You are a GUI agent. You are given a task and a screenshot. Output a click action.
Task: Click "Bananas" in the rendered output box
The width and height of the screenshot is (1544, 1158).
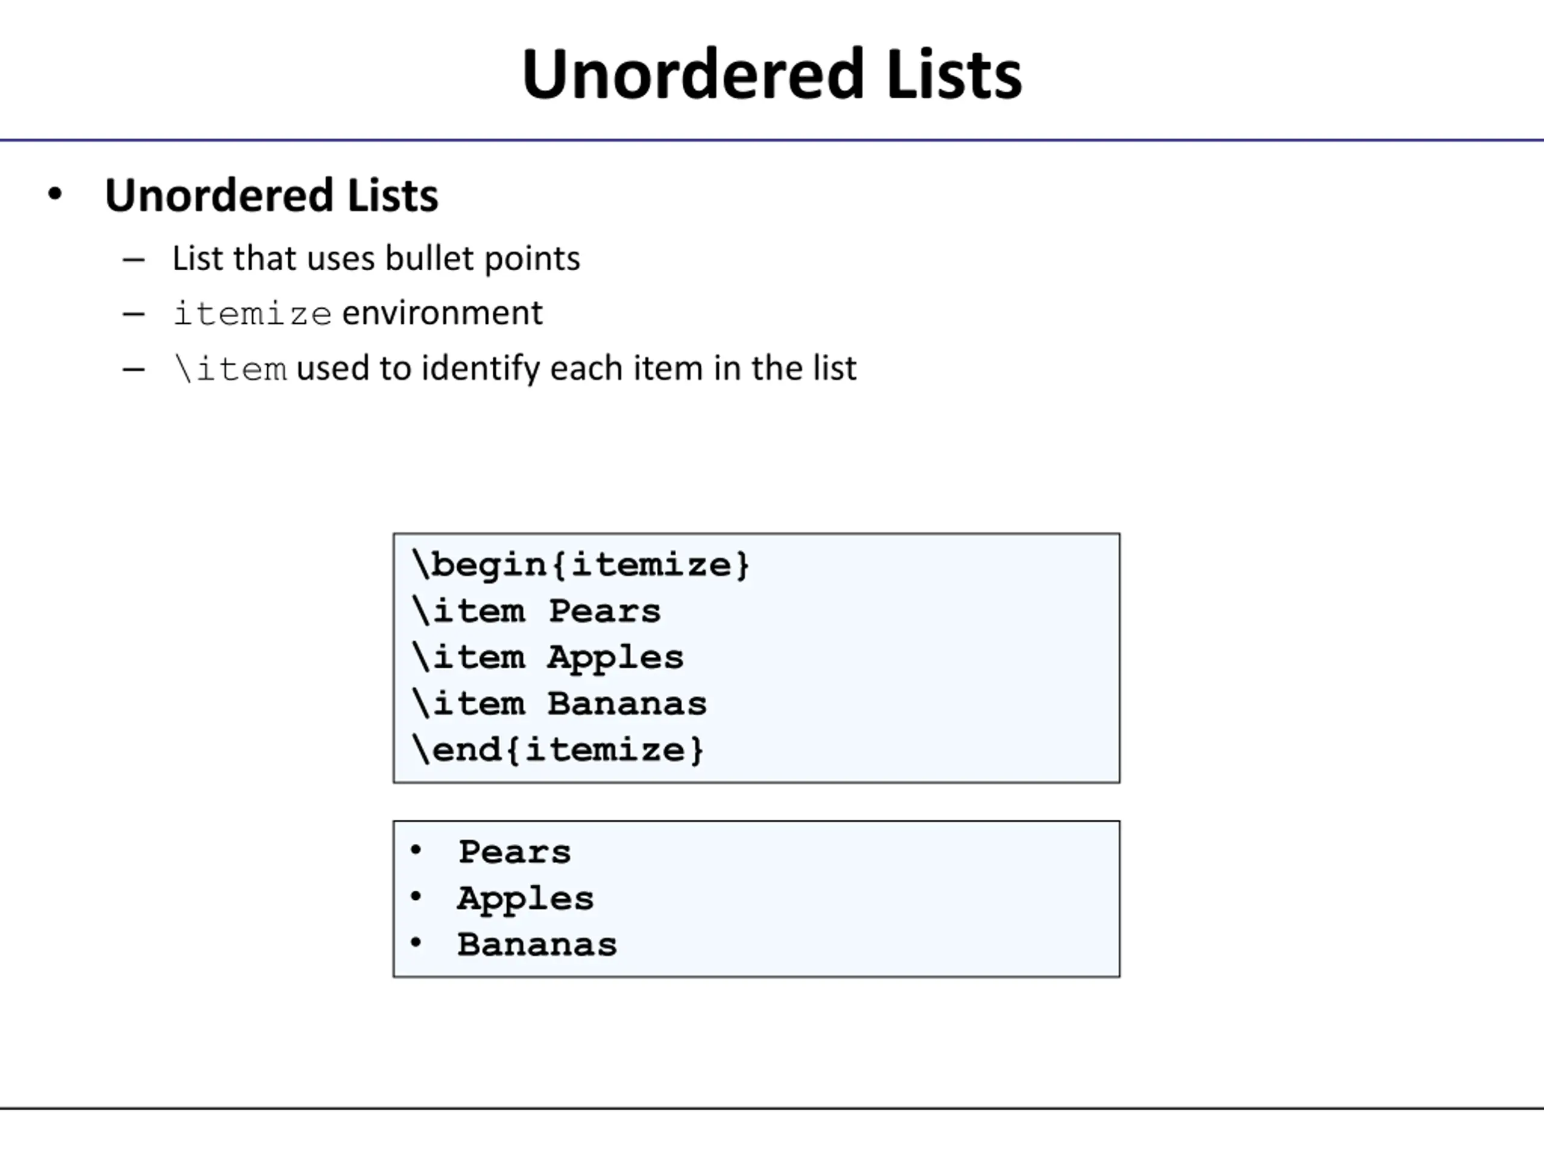537,945
